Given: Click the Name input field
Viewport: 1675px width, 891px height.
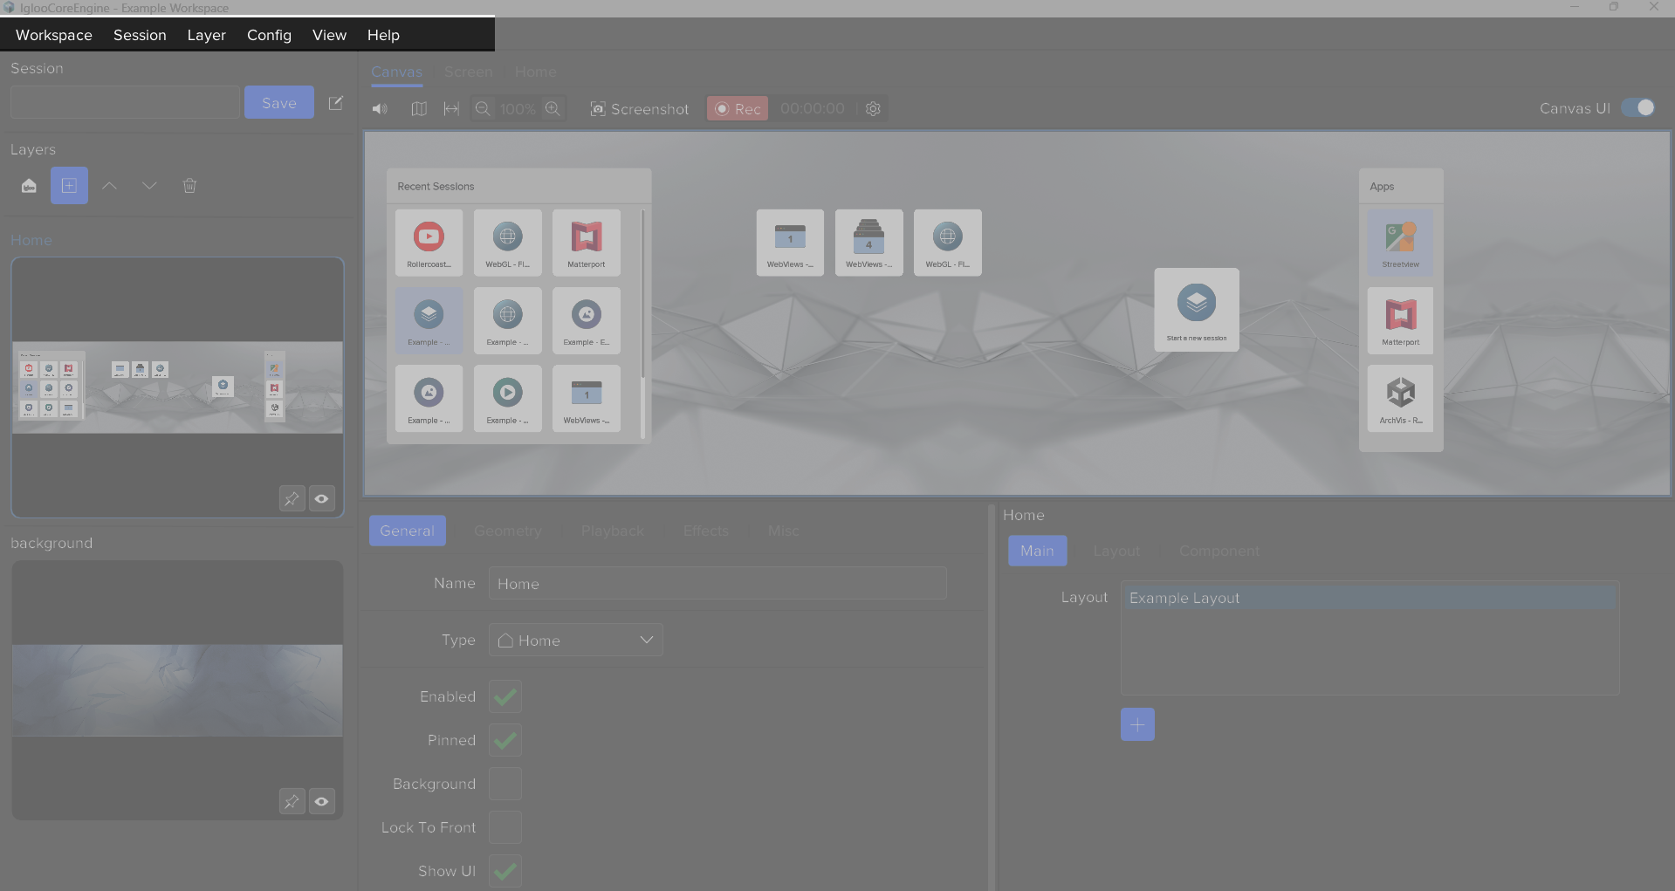Looking at the screenshot, I should 717,583.
